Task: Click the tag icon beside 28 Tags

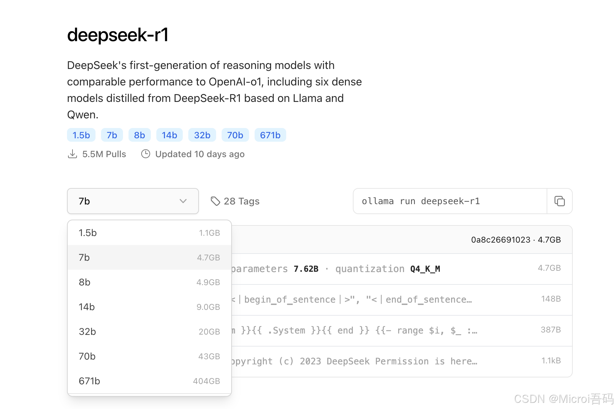Action: point(216,201)
